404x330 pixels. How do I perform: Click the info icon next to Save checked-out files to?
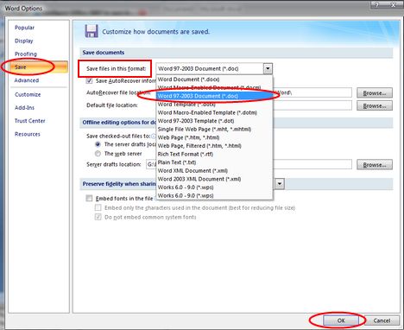tap(154, 136)
